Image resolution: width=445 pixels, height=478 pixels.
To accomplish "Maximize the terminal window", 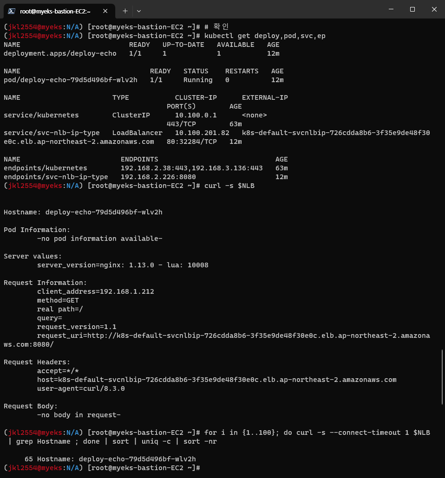I will (x=412, y=9).
